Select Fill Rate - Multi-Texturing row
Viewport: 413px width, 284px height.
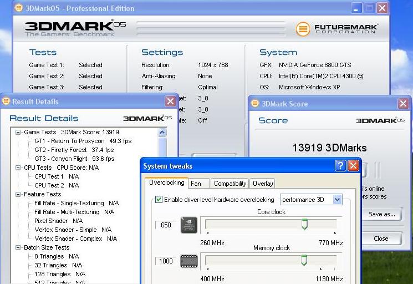(x=74, y=212)
